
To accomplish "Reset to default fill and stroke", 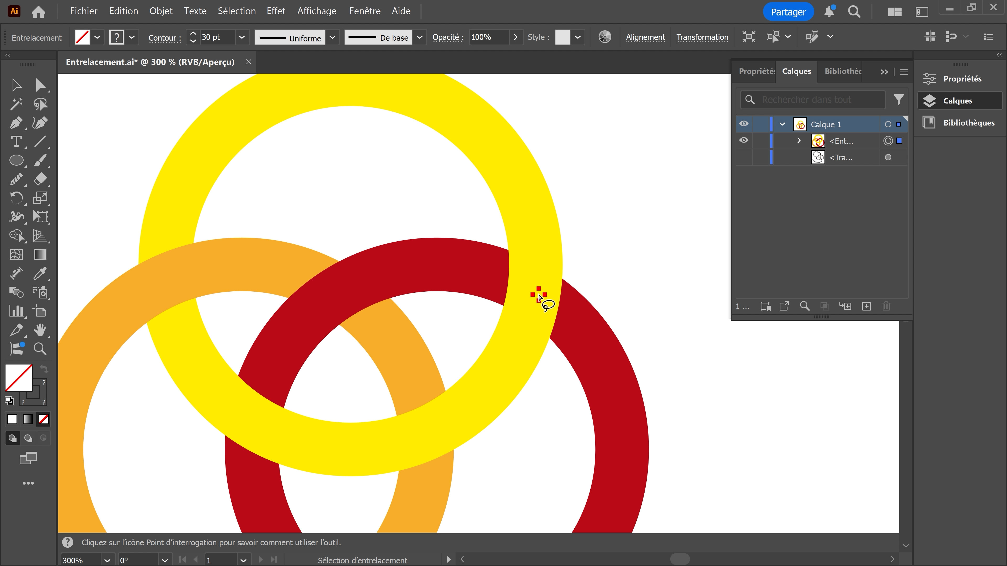I will tap(9, 401).
